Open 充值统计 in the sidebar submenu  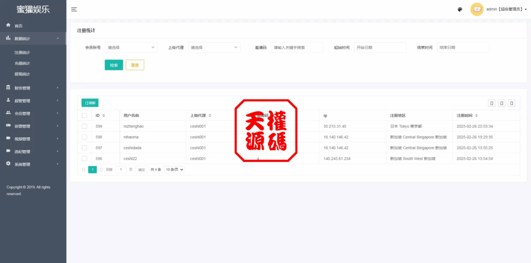[22, 63]
